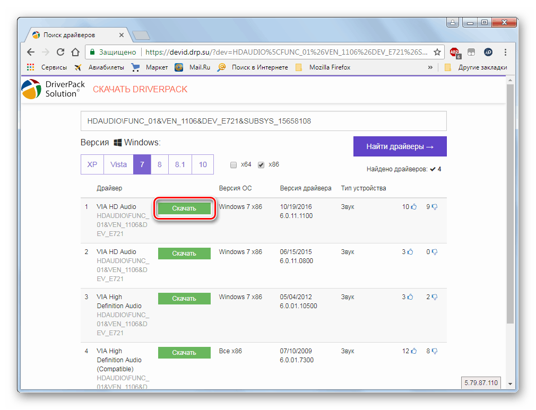Image resolution: width=536 pixels, height=410 pixels.
Task: Close the Поиск драйверов tab
Action: [122, 35]
